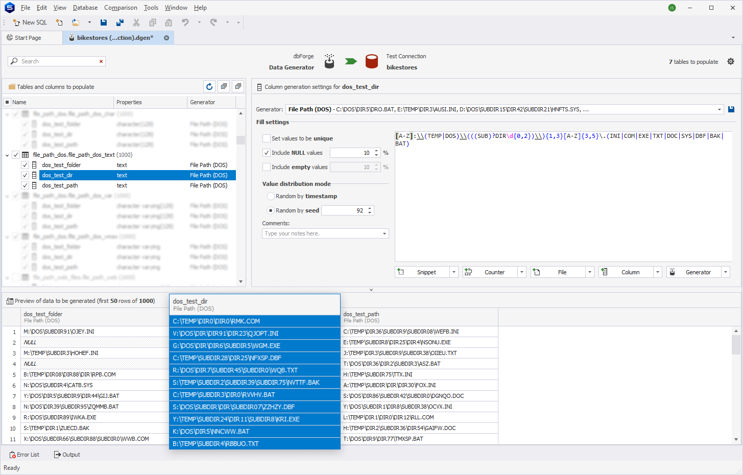The image size is (743, 475).
Task: Enable Include empty values checkbox
Action: [267, 167]
